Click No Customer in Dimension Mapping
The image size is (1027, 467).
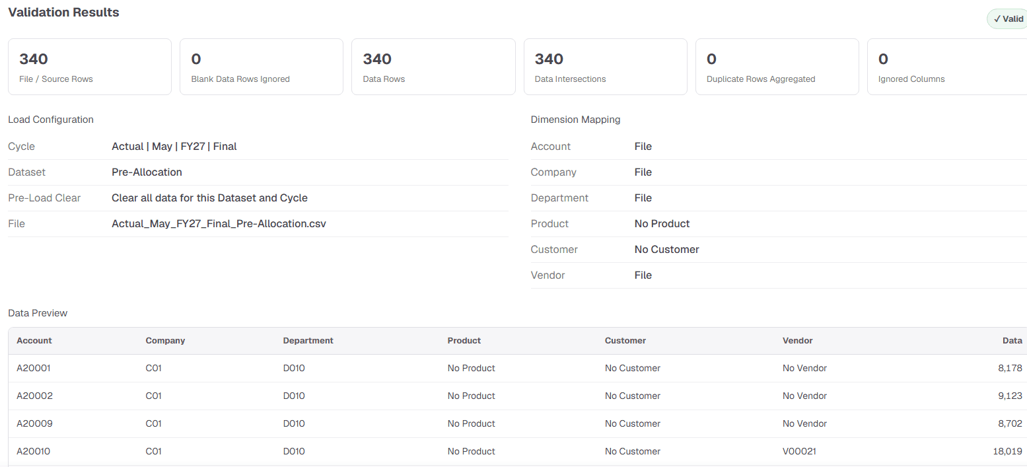666,250
